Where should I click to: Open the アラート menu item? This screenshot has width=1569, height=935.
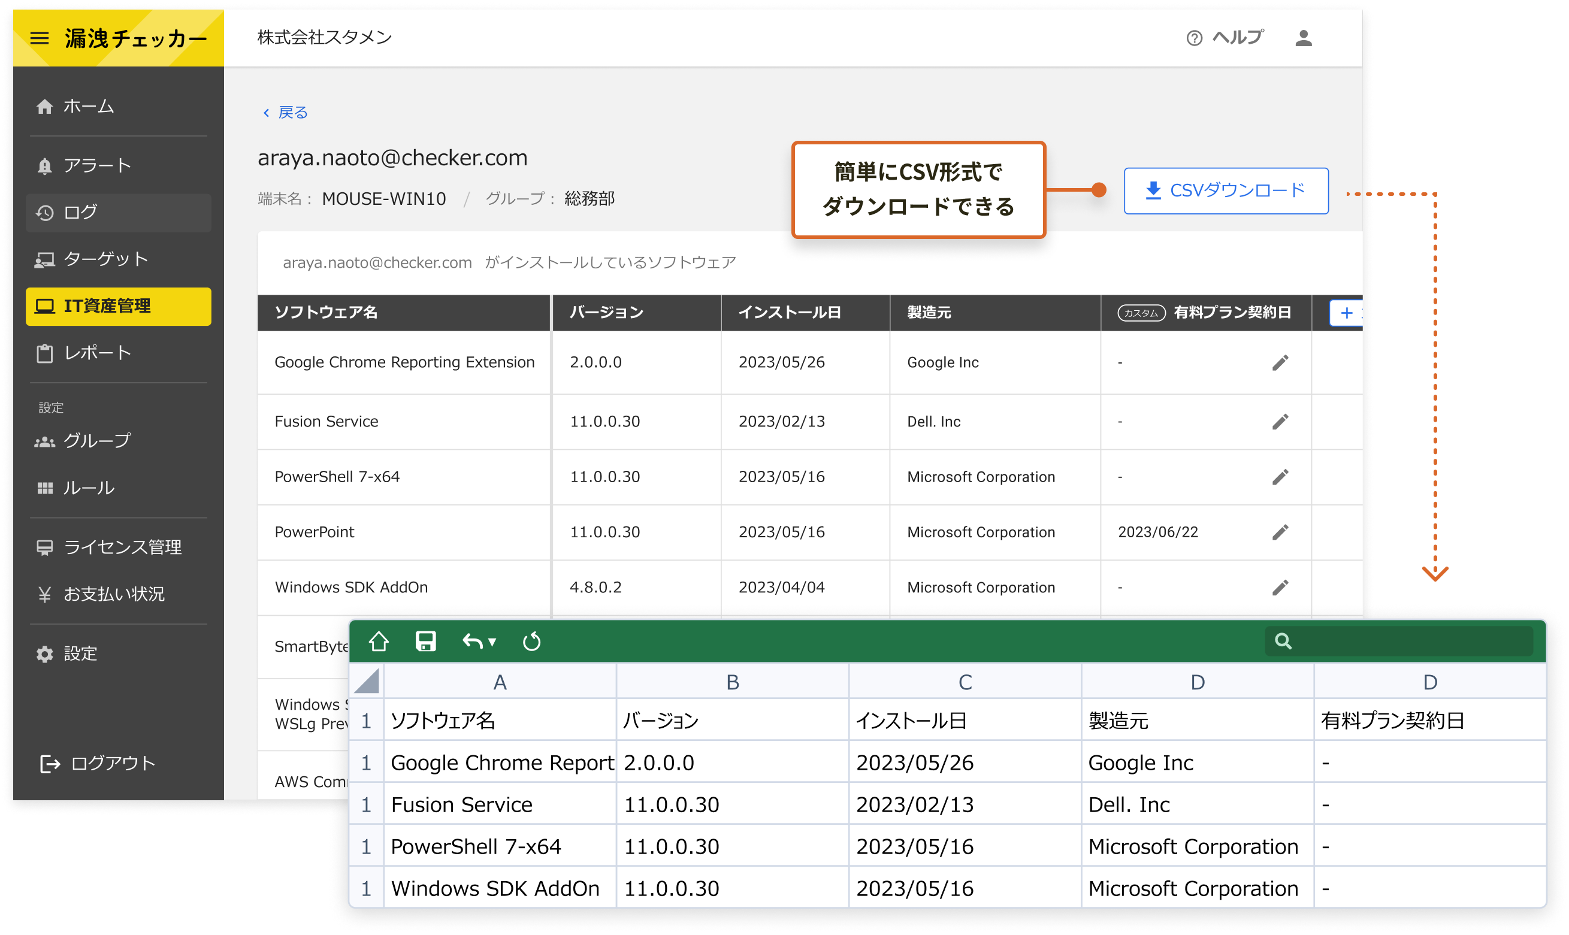pos(119,166)
